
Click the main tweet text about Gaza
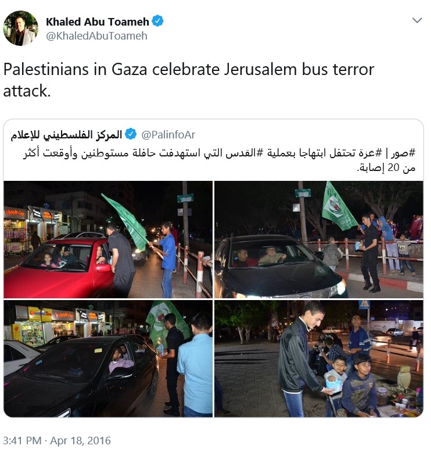pos(189,80)
